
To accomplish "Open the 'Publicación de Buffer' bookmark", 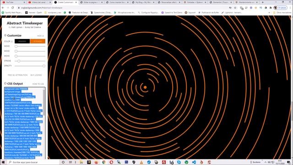I will 209,12.
